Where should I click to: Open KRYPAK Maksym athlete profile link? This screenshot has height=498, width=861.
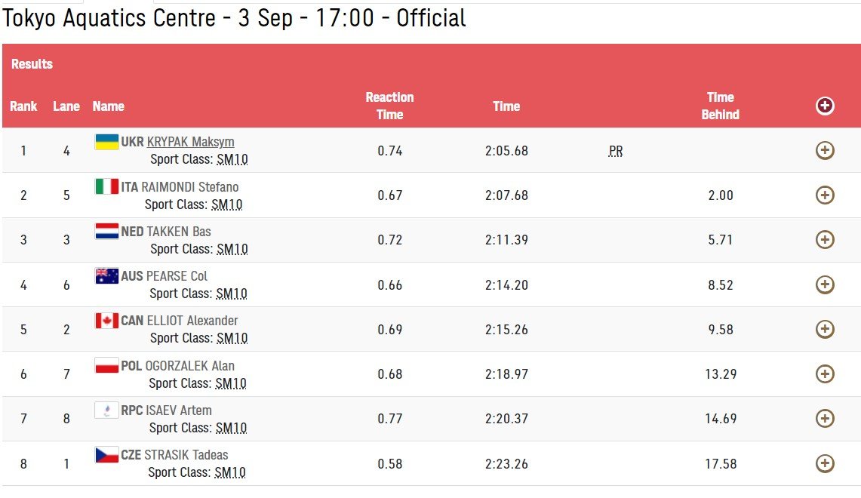(x=190, y=142)
